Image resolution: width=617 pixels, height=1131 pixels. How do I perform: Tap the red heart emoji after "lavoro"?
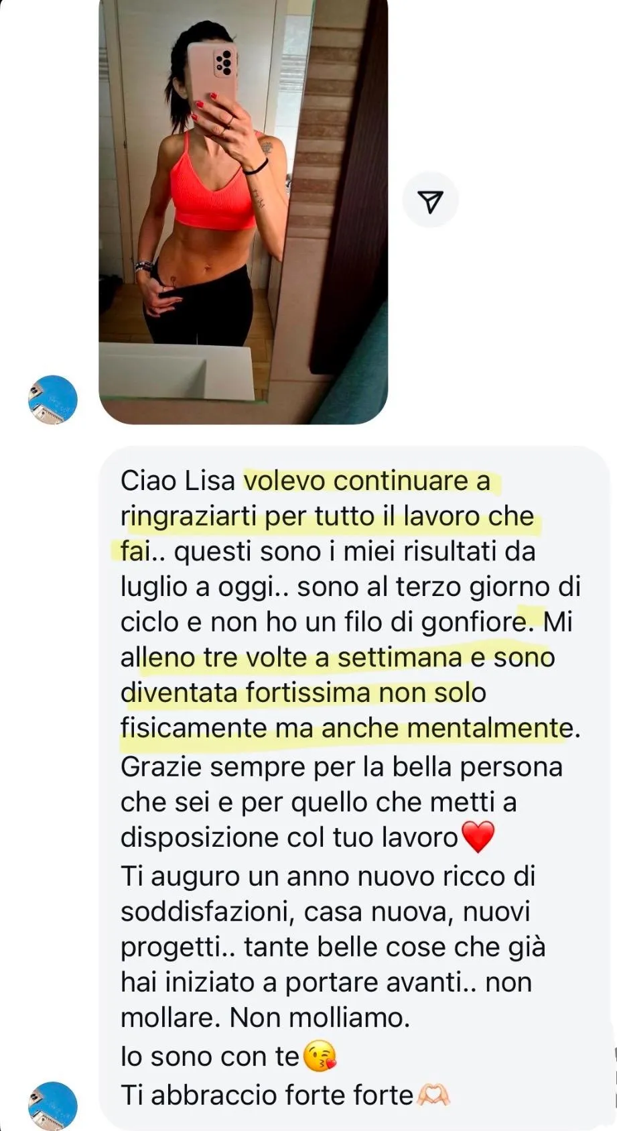[x=478, y=837]
